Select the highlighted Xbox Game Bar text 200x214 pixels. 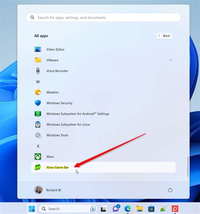point(57,167)
